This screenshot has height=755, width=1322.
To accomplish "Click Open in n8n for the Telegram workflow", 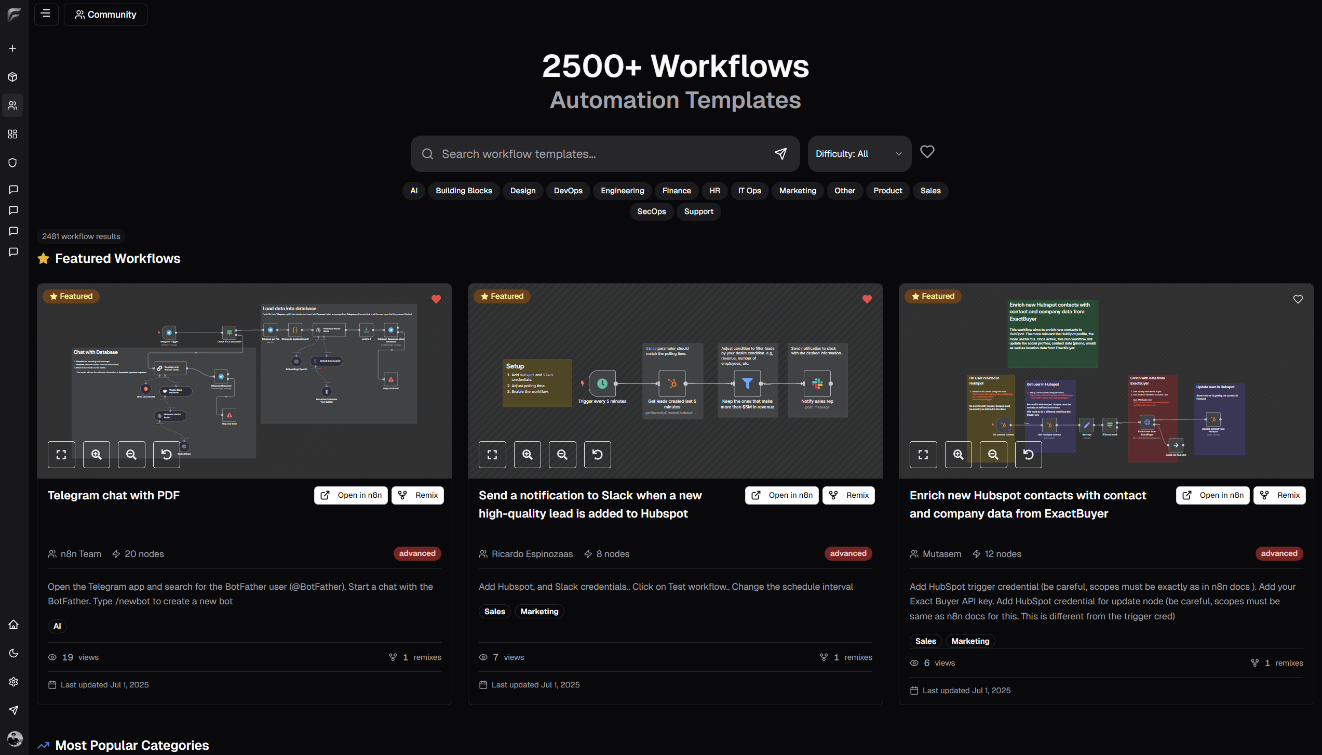I will pyautogui.click(x=350, y=495).
